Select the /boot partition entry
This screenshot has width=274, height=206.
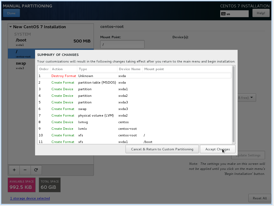coord(51,42)
